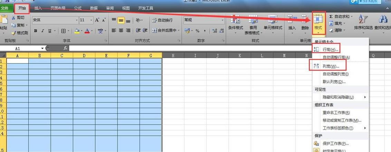Open the text orientation tool
The width and height of the screenshot is (391, 152).
(139, 20)
